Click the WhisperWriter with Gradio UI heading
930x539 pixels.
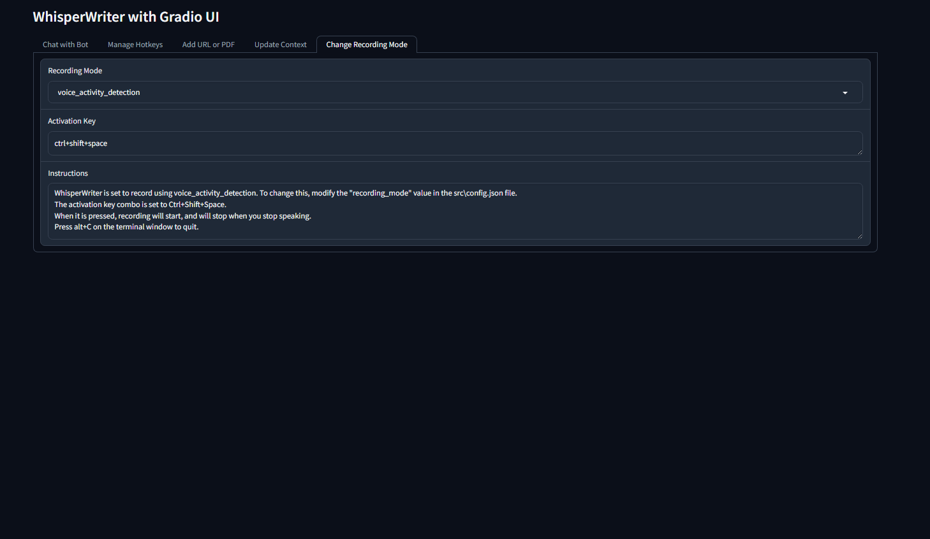[126, 17]
